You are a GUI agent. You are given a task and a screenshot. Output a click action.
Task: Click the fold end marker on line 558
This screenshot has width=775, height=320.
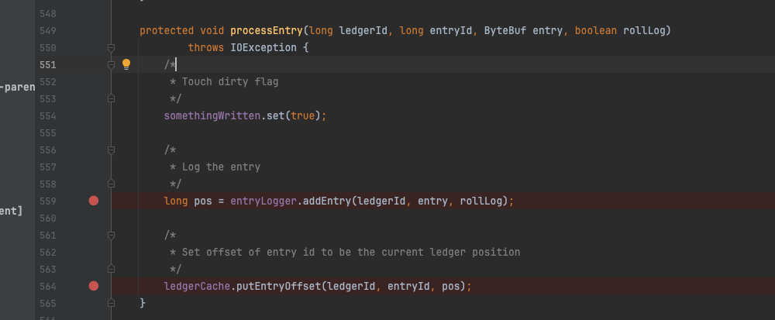pos(111,184)
